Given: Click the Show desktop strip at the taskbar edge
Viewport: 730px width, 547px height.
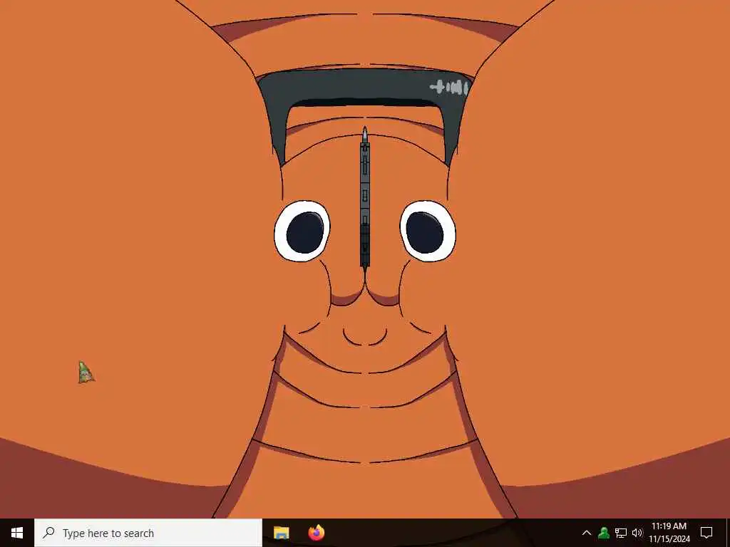Looking at the screenshot, I should tap(728, 533).
